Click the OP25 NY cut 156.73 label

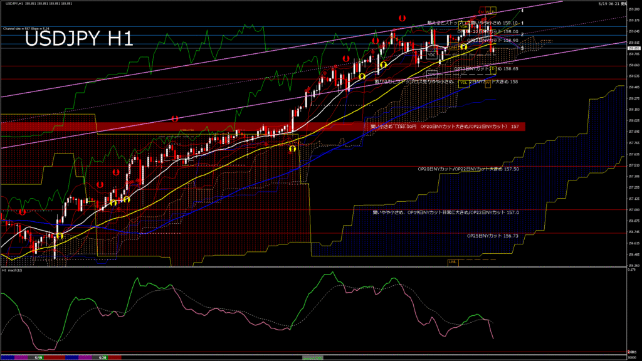pyautogui.click(x=493, y=236)
